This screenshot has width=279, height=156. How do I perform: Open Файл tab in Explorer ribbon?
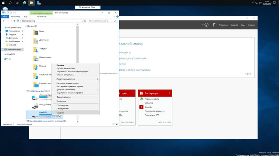click(5, 17)
